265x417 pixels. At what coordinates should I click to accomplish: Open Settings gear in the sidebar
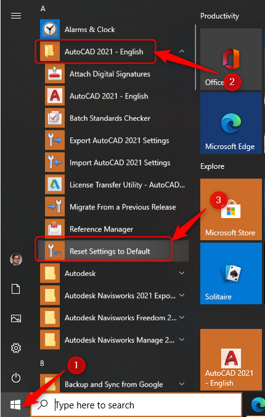(x=15, y=348)
